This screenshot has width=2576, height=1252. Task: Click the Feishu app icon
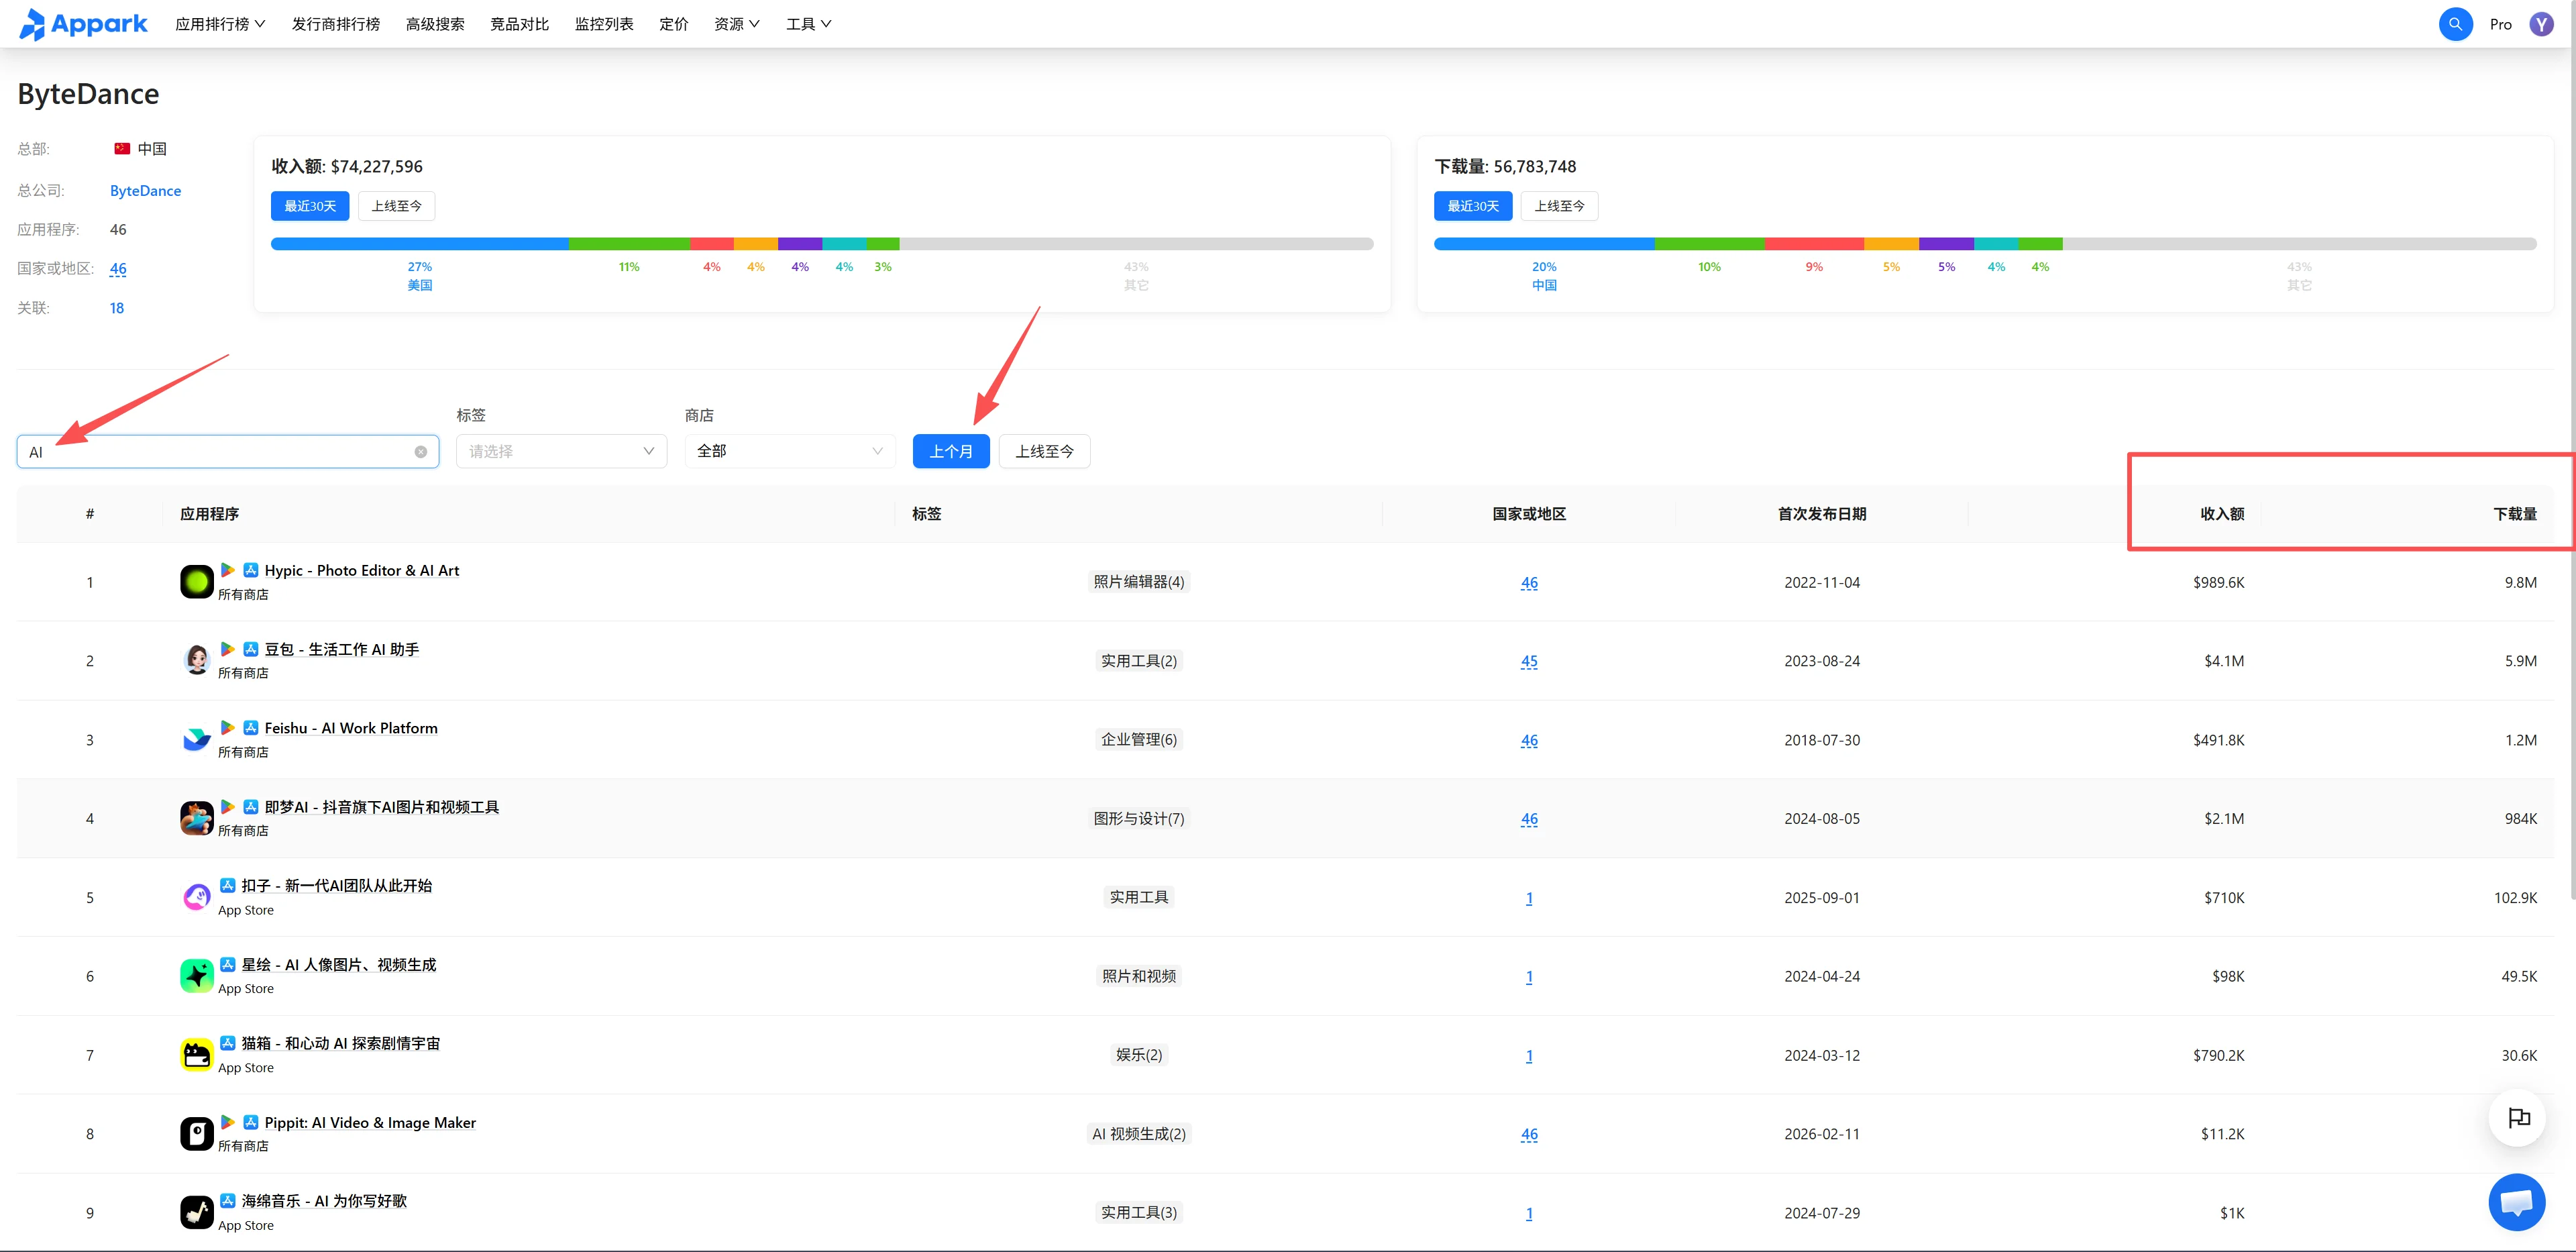pyautogui.click(x=197, y=739)
